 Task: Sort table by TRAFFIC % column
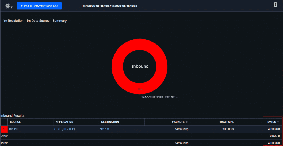(x=226, y=122)
